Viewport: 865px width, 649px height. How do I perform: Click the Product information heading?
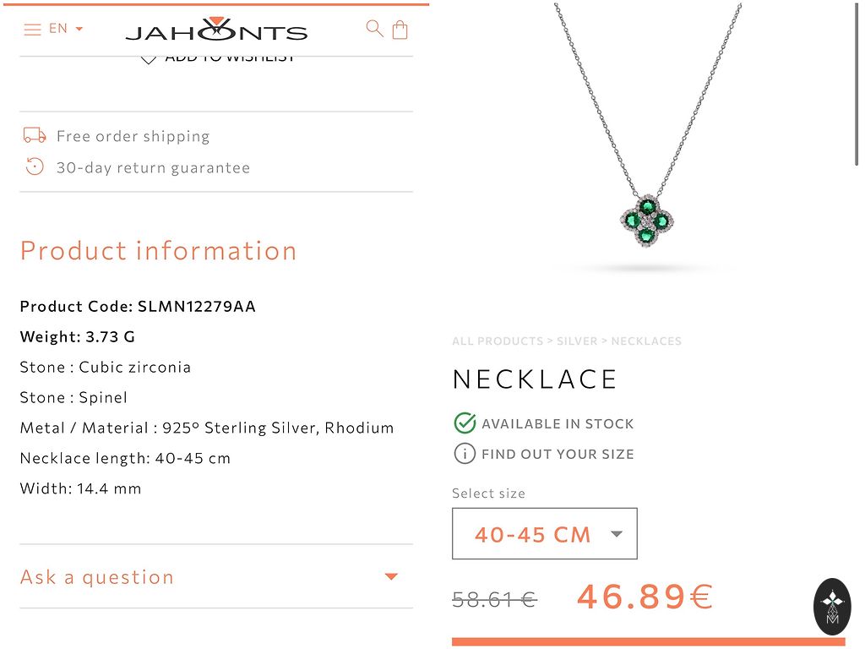coord(159,251)
